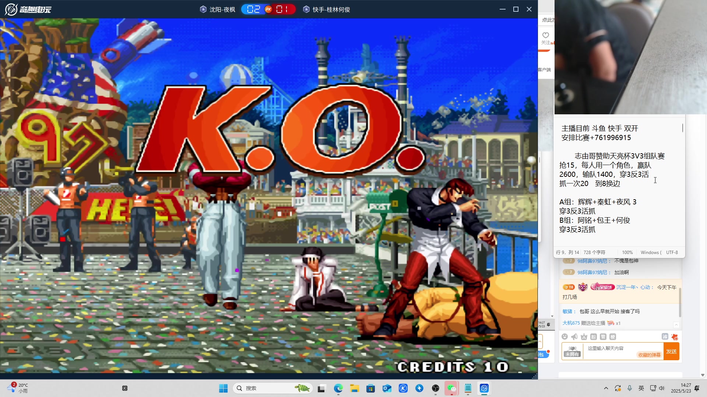Click the 梗 meme icon in chat toolbar
This screenshot has height=397, width=707.
612,337
